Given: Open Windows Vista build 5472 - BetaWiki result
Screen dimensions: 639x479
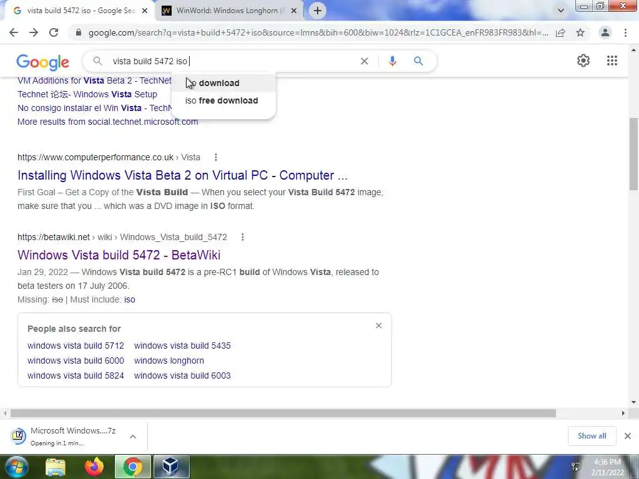Looking at the screenshot, I should 119,255.
